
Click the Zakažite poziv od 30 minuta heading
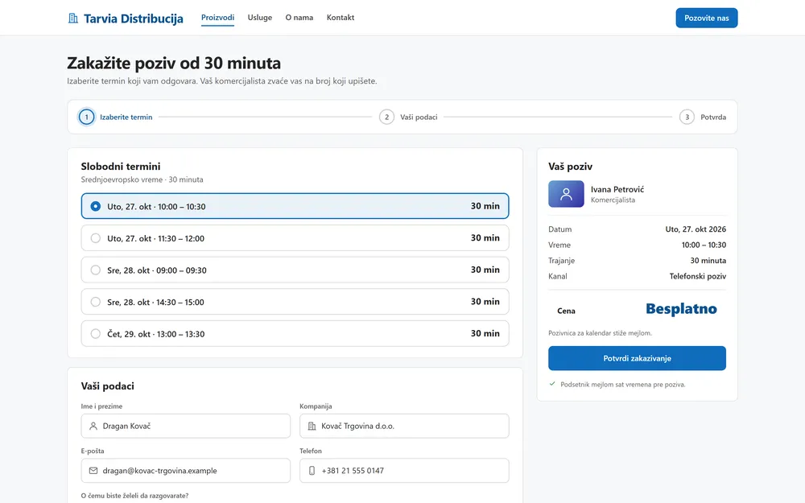[174, 63]
